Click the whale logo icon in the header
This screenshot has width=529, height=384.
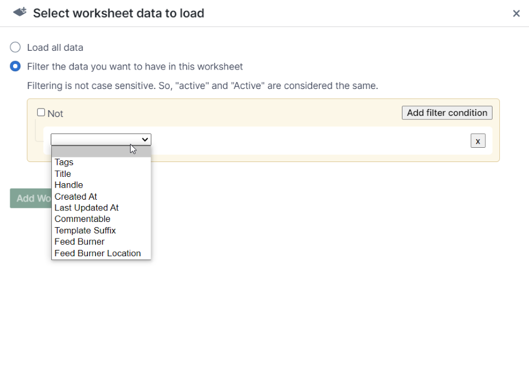coord(19,13)
